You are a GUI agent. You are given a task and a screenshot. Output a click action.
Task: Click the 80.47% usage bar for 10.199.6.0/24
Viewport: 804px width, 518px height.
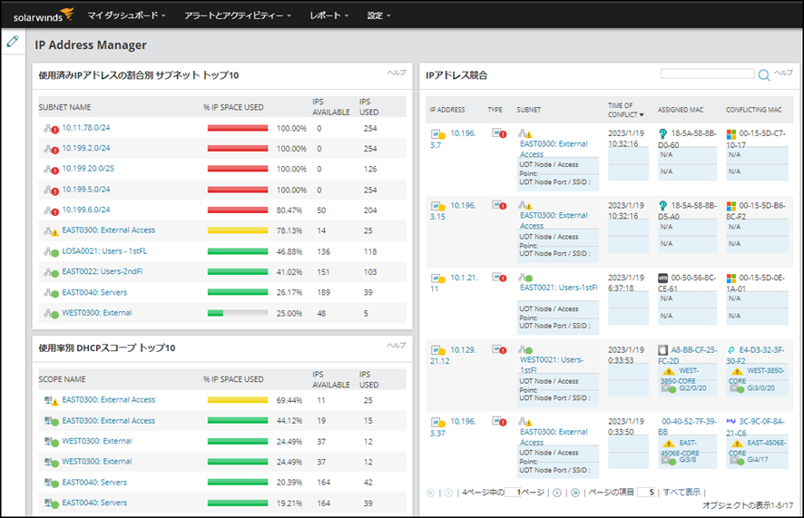coord(238,210)
